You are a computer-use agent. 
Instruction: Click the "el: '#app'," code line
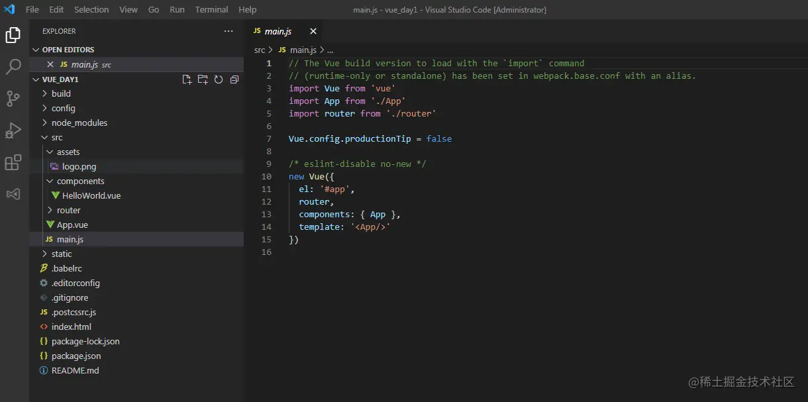coord(327,189)
